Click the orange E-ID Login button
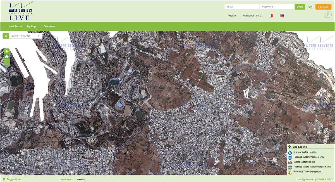 click(x=323, y=7)
